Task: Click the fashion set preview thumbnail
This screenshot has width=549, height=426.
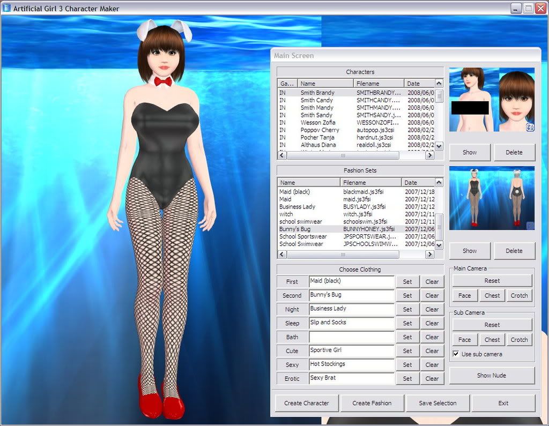Action: [x=492, y=198]
